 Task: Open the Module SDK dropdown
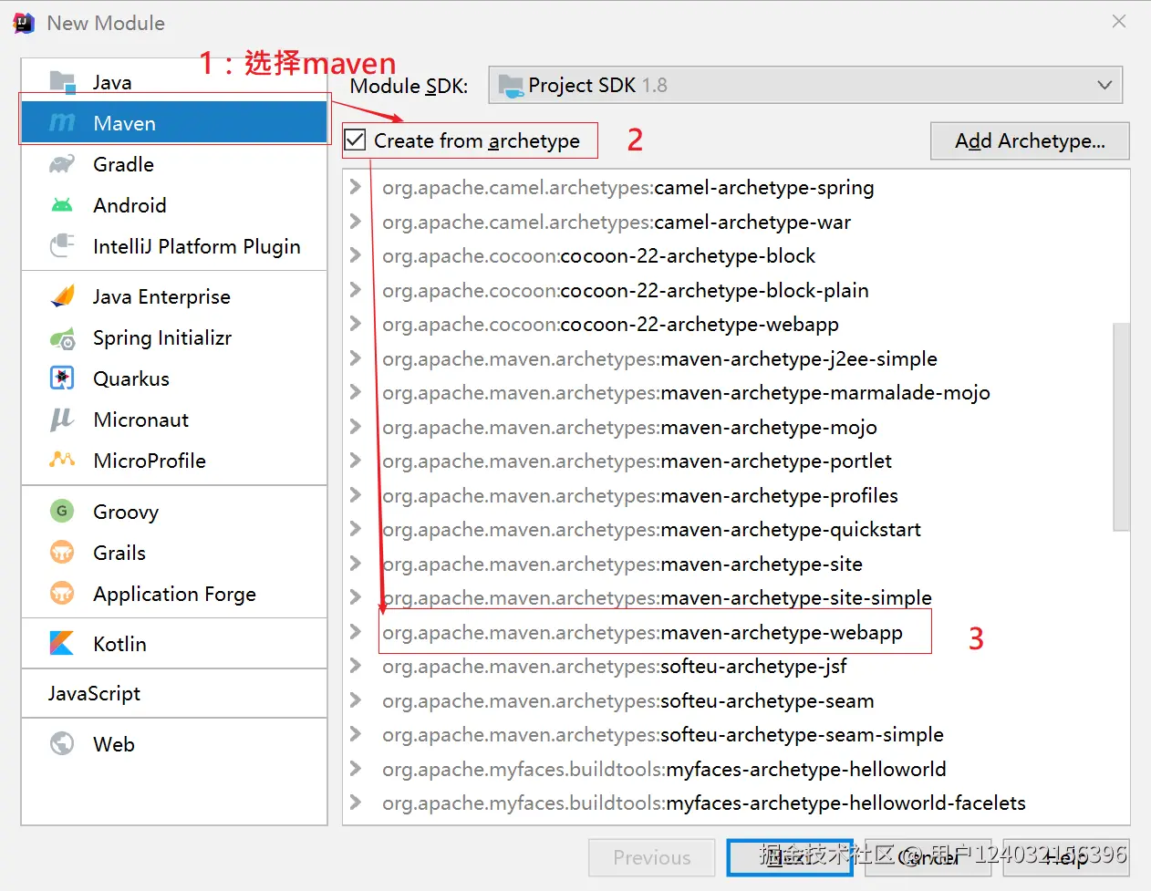coord(805,85)
